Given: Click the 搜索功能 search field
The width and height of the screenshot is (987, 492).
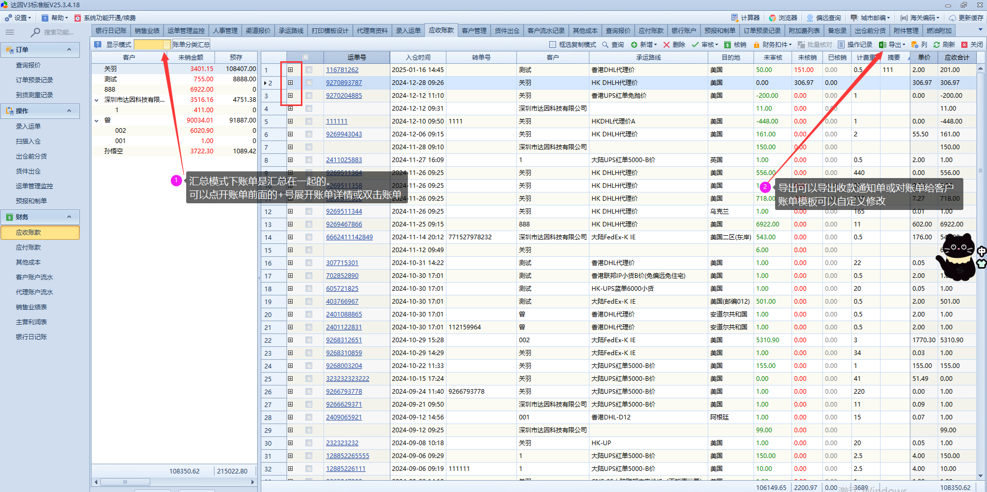Looking at the screenshot, I should [58, 32].
